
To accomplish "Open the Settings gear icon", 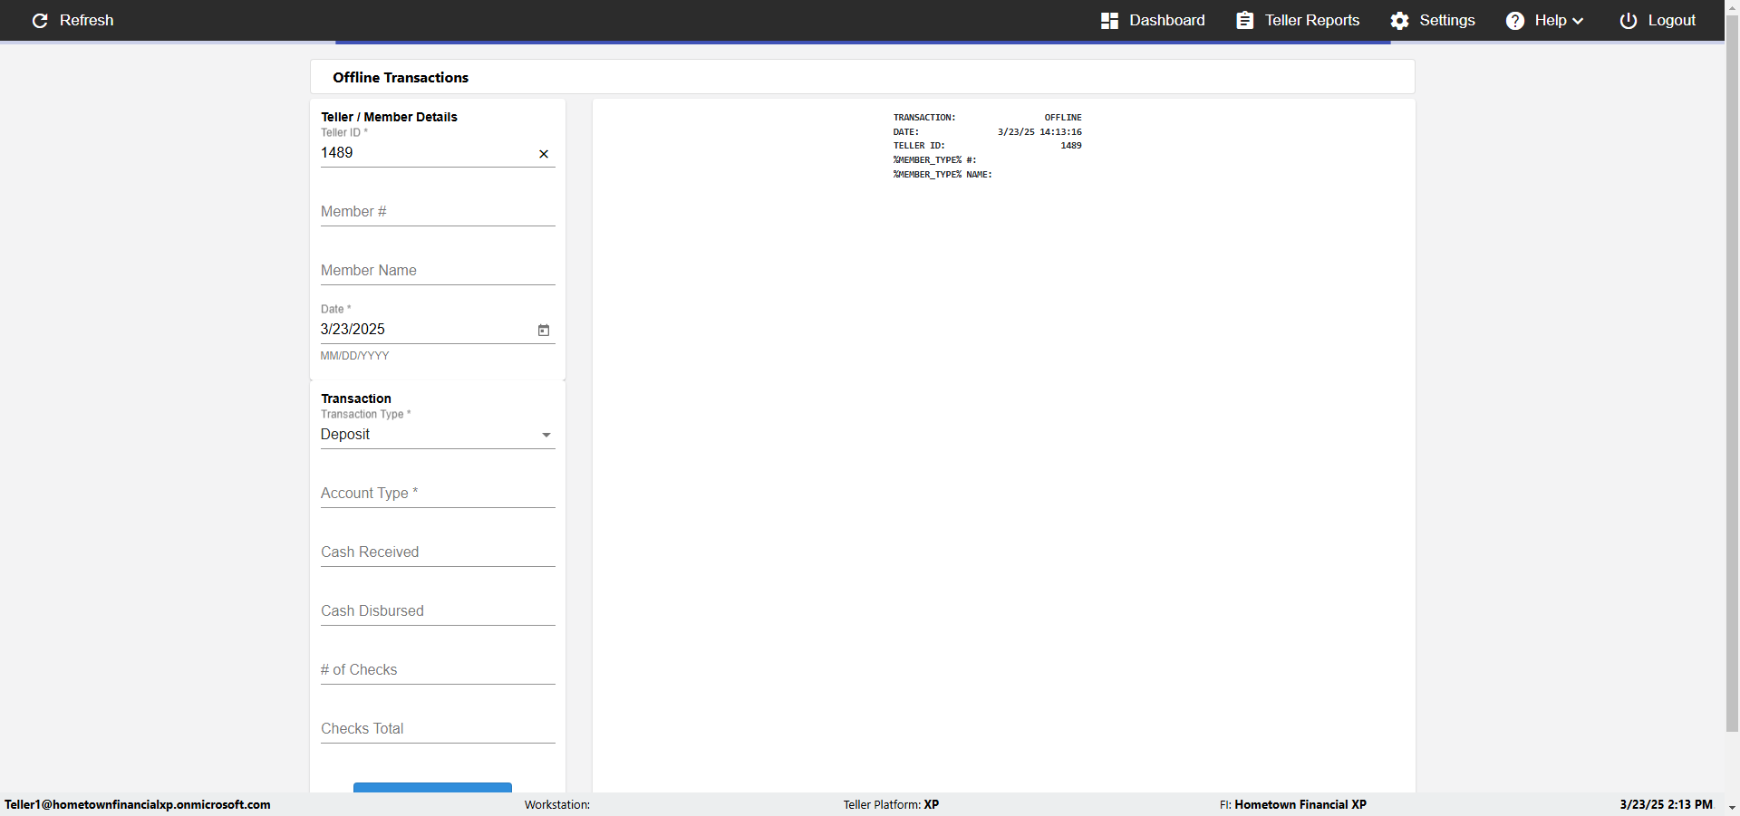I will (x=1399, y=20).
